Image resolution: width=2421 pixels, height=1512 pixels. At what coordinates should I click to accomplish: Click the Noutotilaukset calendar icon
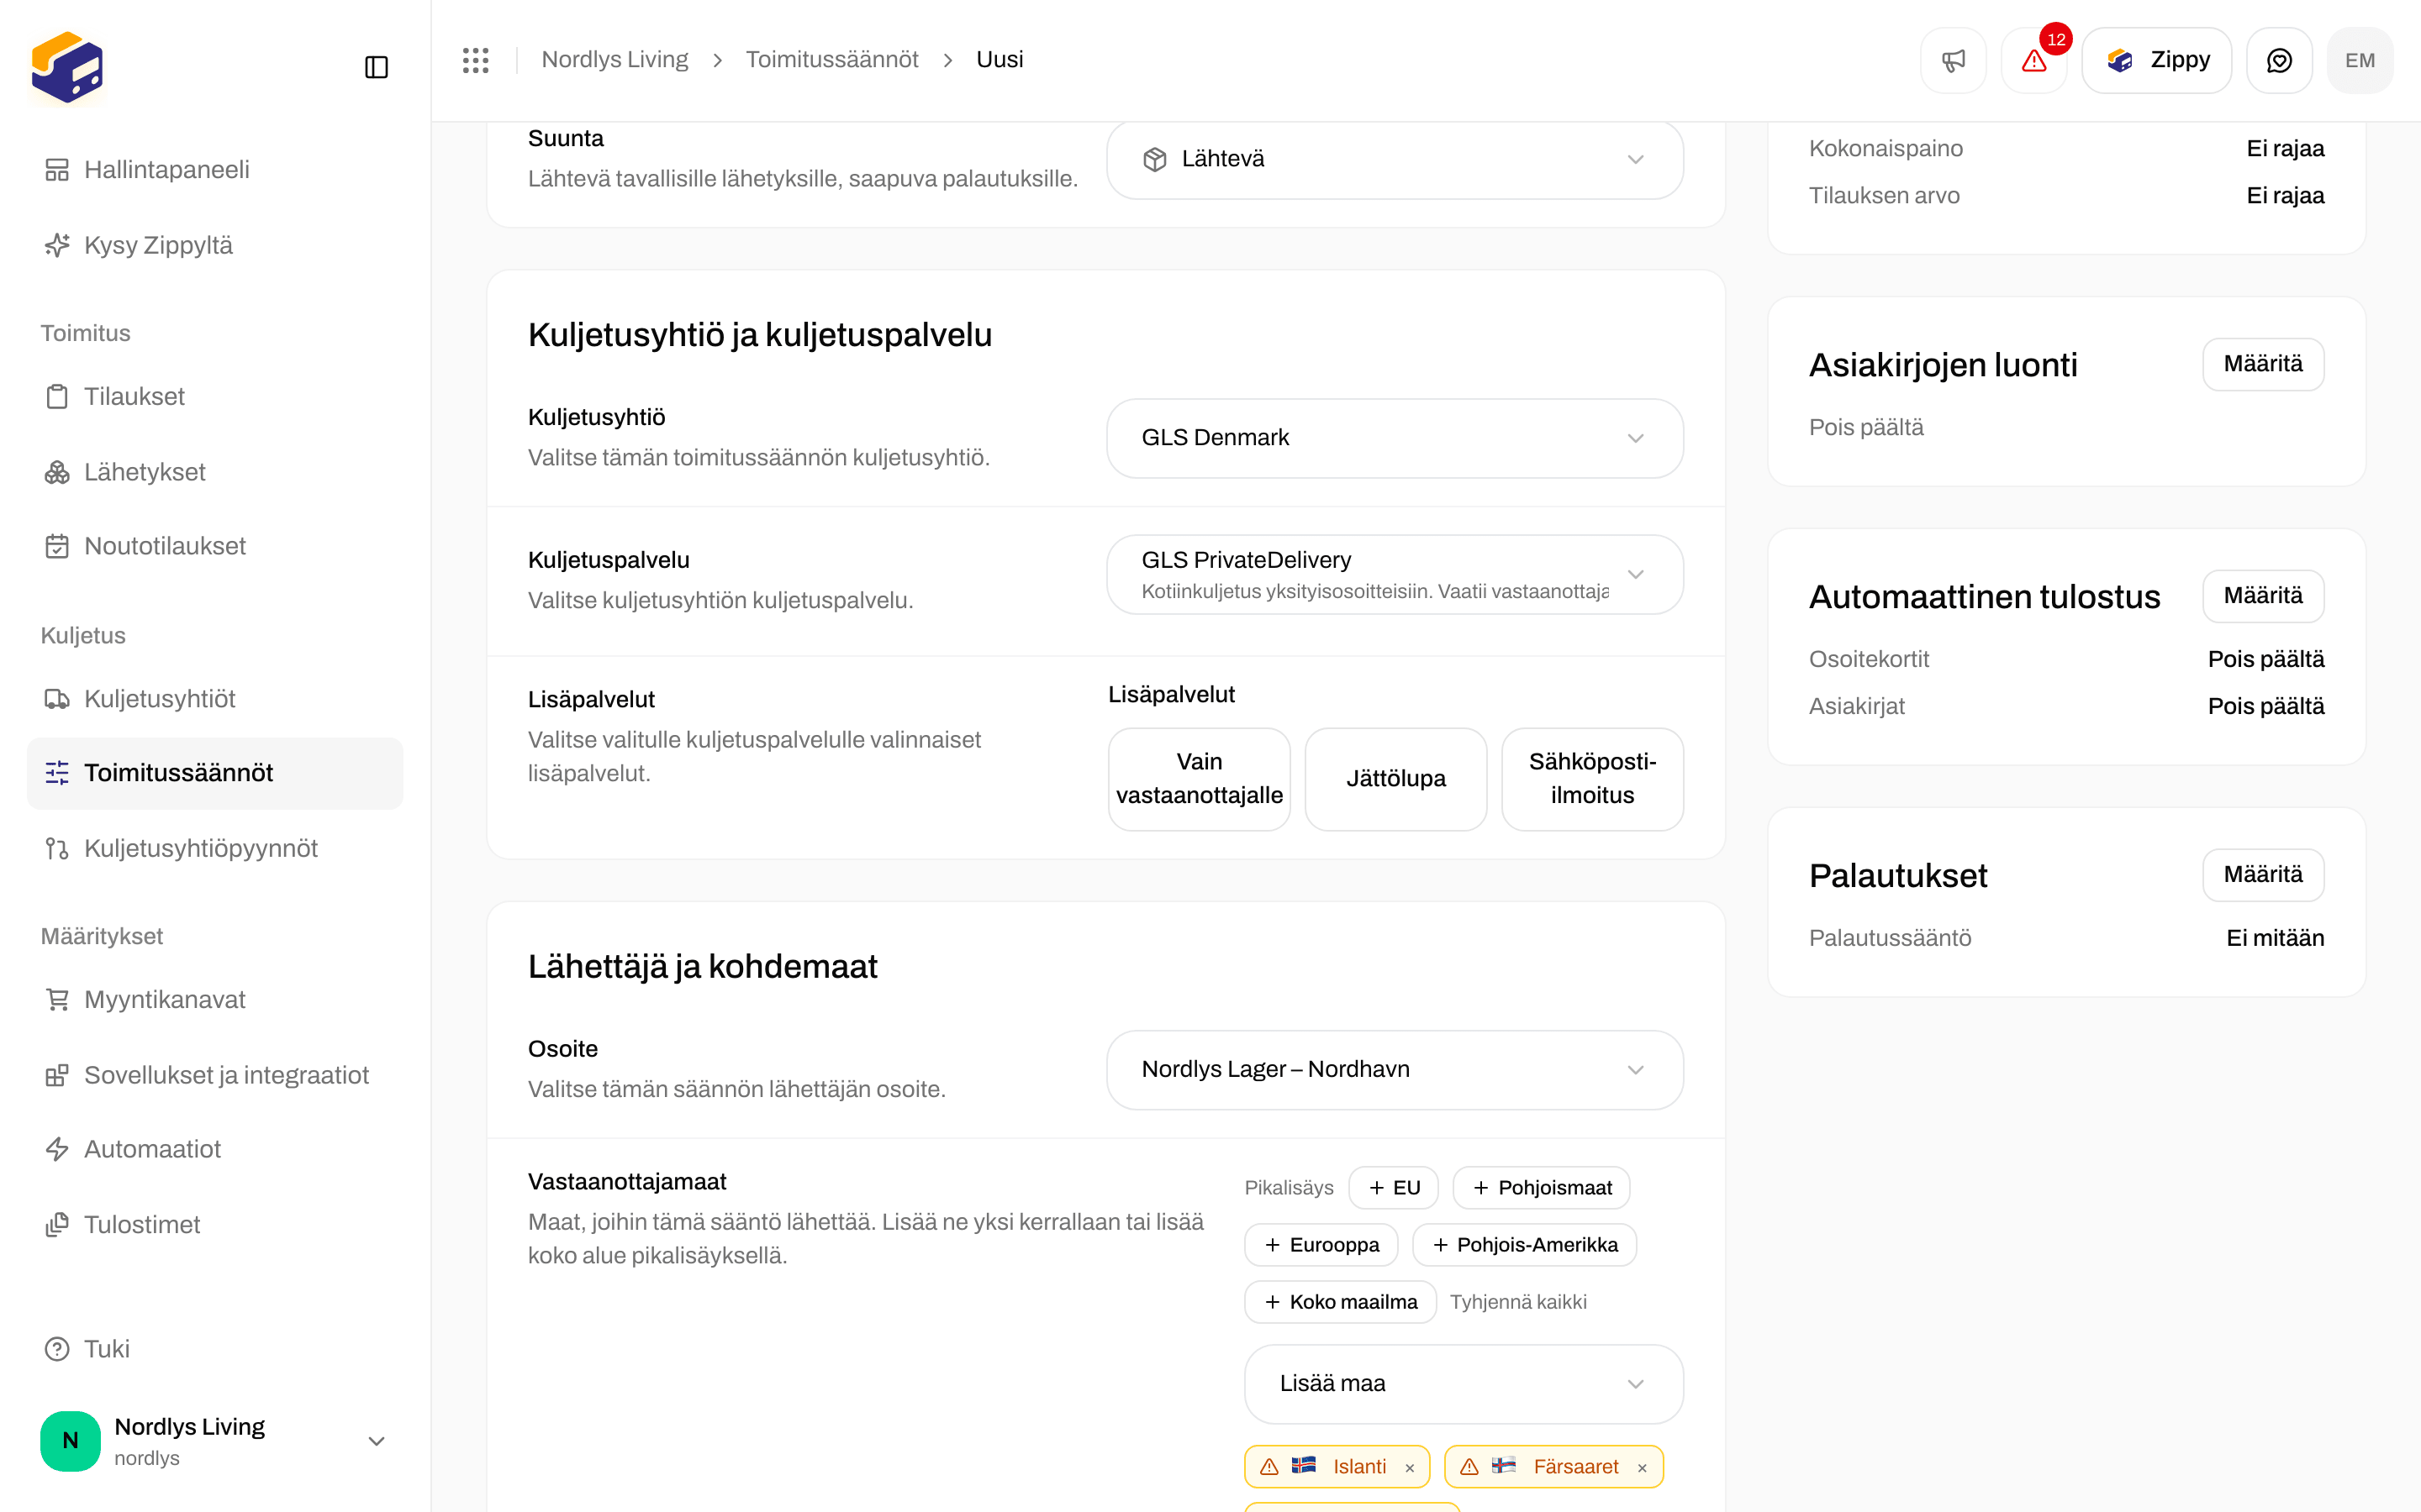pos(57,546)
